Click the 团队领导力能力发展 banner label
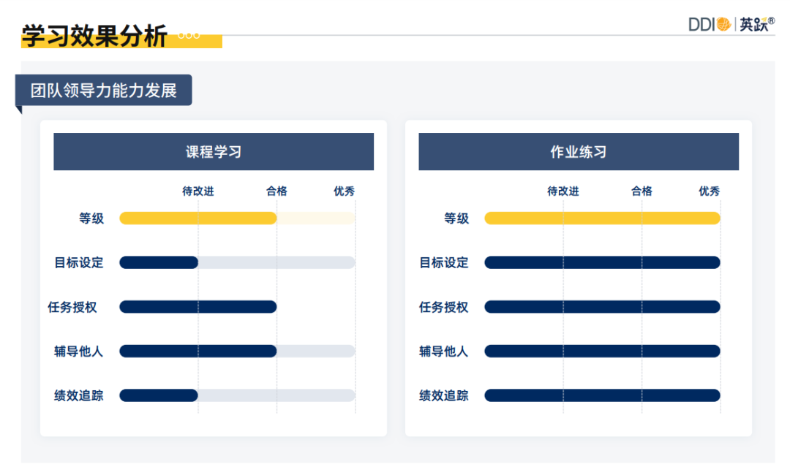790x467 pixels. pos(103,91)
